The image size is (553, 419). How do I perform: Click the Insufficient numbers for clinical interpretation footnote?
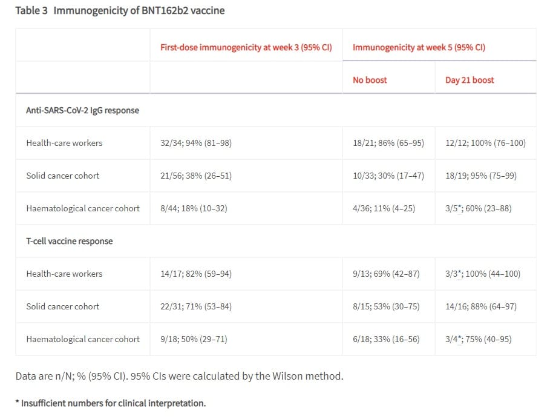point(111,403)
